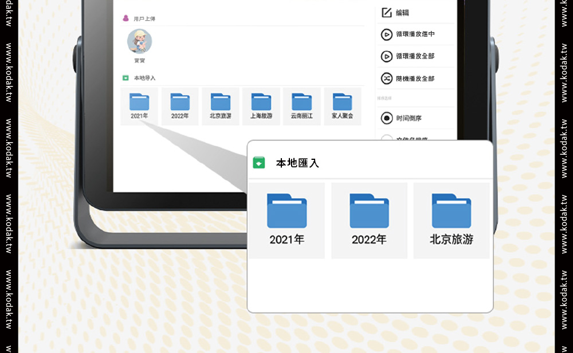The image size is (573, 353).
Task: Tap the 循環播放選中 play icon
Action: click(387, 34)
